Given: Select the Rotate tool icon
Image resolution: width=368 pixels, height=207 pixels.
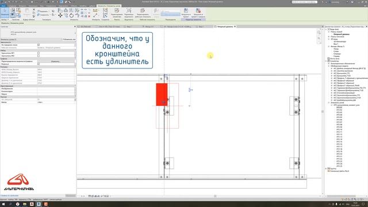Looking at the screenshot, I should [71, 16].
